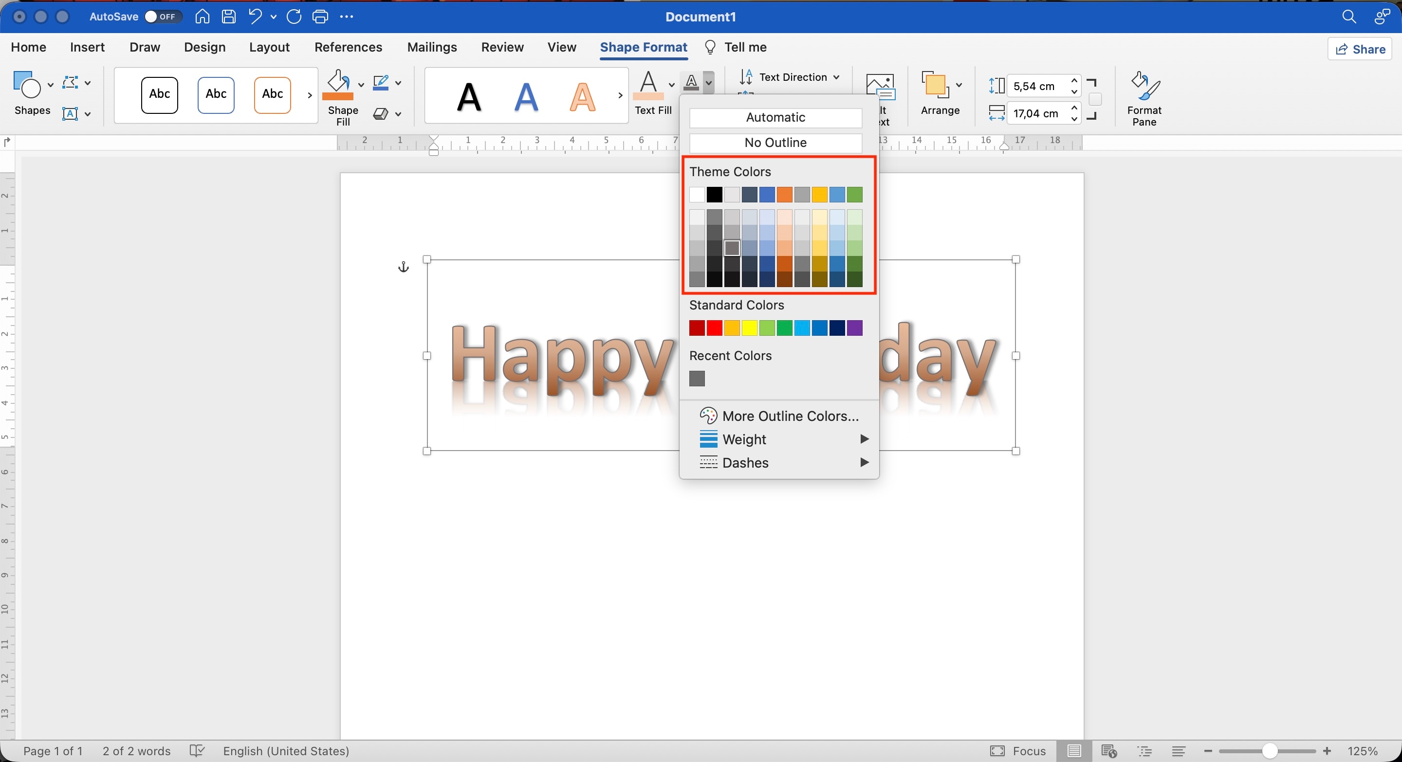The width and height of the screenshot is (1402, 762).
Task: Open the Dashes submenu
Action: (779, 462)
